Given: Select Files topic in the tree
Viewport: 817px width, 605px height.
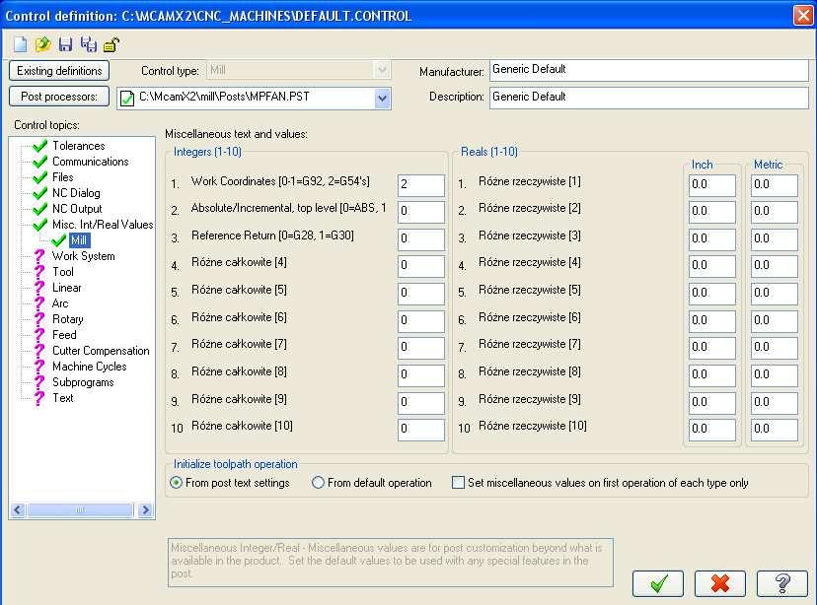Looking at the screenshot, I should point(63,177).
